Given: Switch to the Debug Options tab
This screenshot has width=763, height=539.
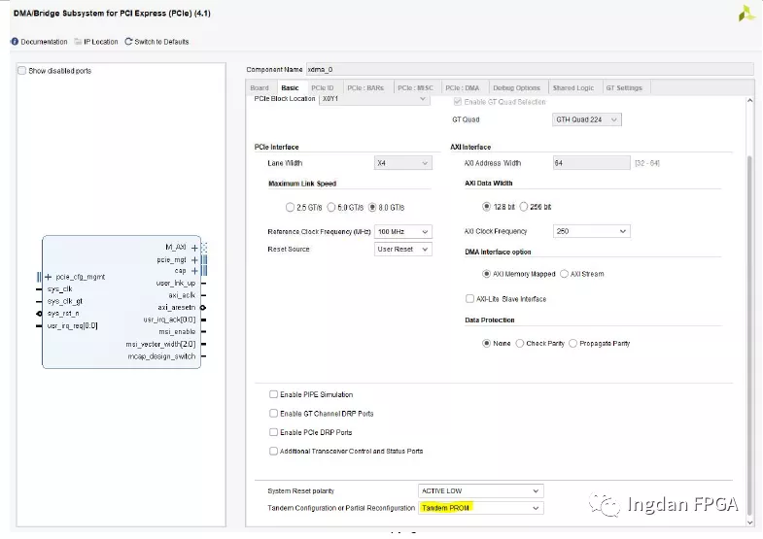Looking at the screenshot, I should (x=517, y=88).
